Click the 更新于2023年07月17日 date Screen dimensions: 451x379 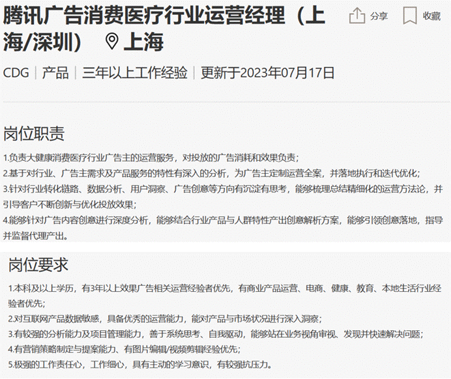pyautogui.click(x=267, y=73)
